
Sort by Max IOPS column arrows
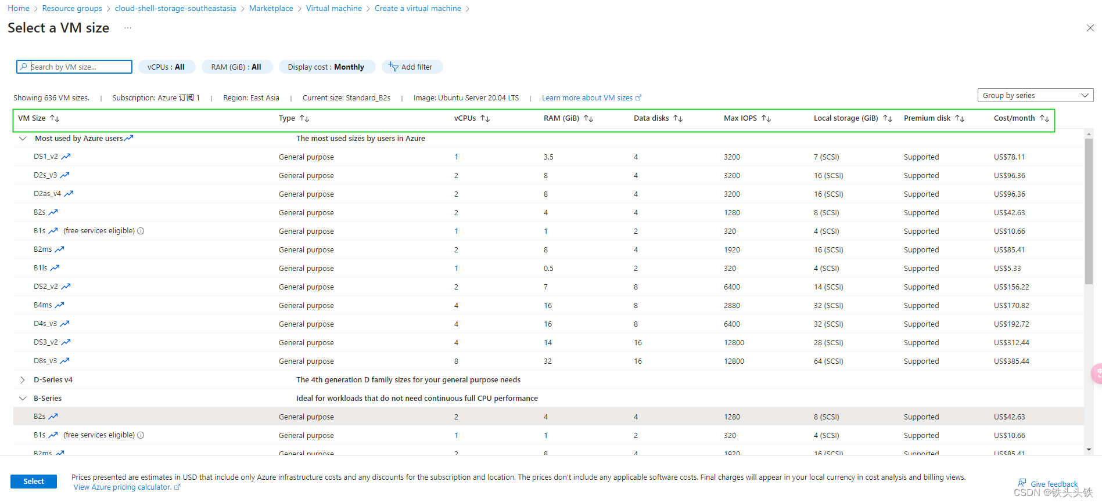point(766,118)
